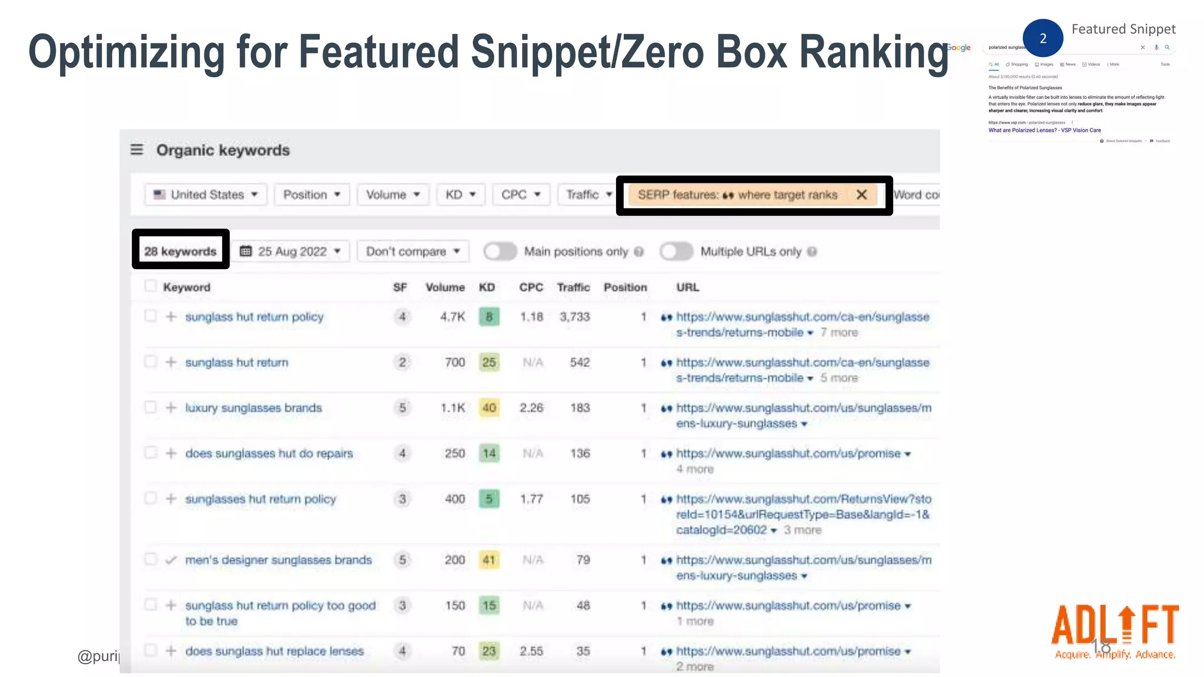
Task: Check box for luxury sunglasses brands
Action: pos(150,407)
